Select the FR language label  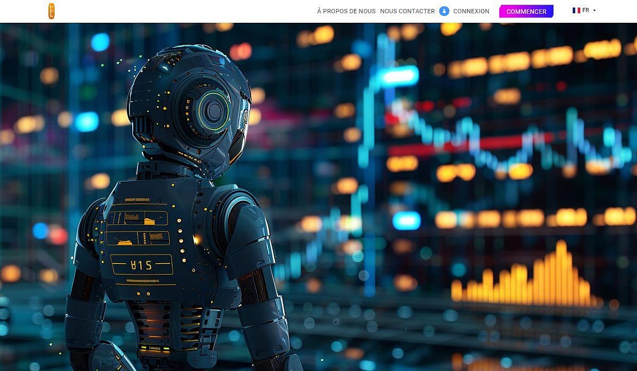(586, 11)
